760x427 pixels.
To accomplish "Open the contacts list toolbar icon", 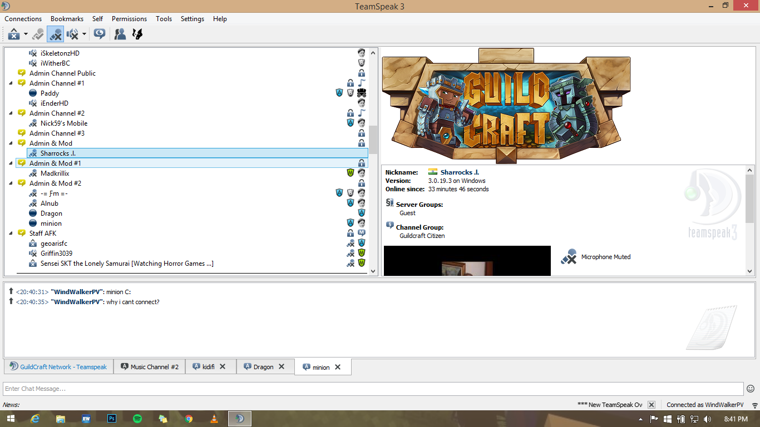I will click(120, 34).
